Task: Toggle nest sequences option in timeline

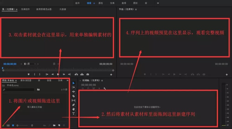Action: point(83,89)
